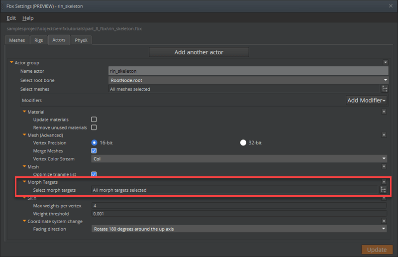Click the Name actor text field
Screen dimensions: 398x257
pos(248,71)
